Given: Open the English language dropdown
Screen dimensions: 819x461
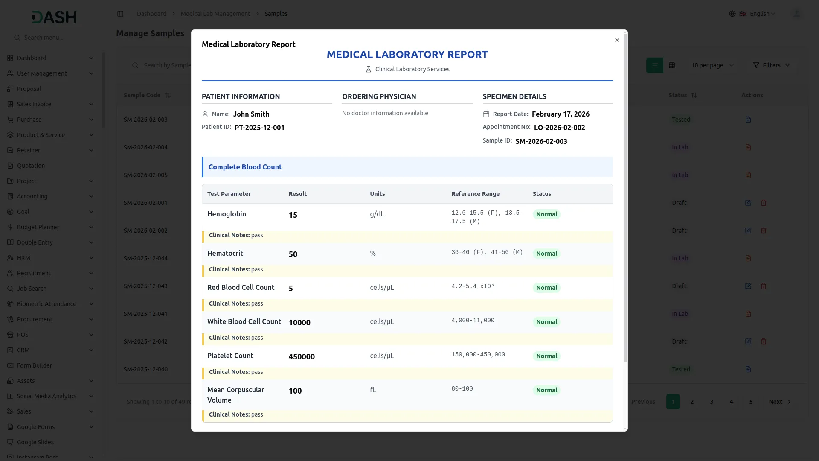Looking at the screenshot, I should tap(759, 13).
